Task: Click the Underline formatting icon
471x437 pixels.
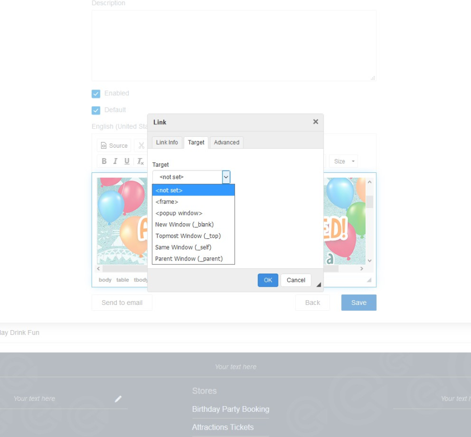Action: [x=127, y=161]
